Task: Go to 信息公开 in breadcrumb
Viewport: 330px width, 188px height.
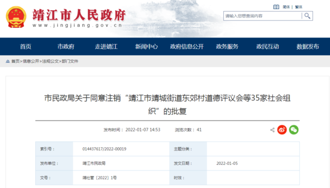Action: tap(31, 61)
